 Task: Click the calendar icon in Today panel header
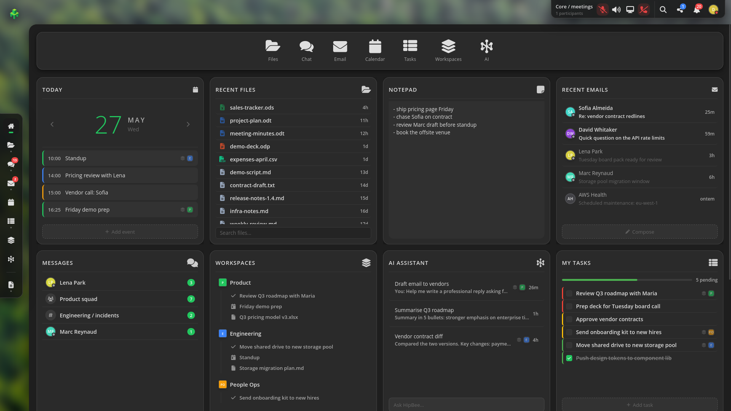pyautogui.click(x=195, y=89)
